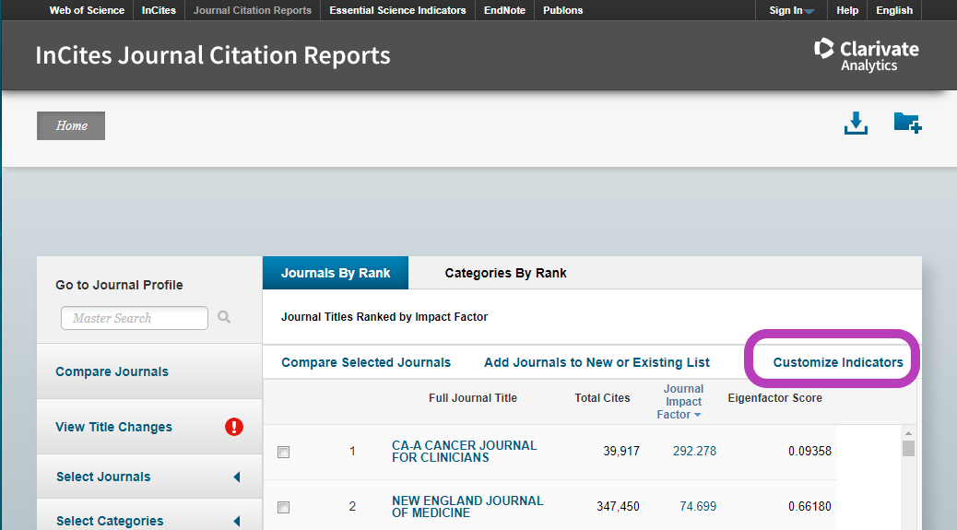The image size is (957, 530).
Task: Click the download data icon
Action: [x=856, y=124]
